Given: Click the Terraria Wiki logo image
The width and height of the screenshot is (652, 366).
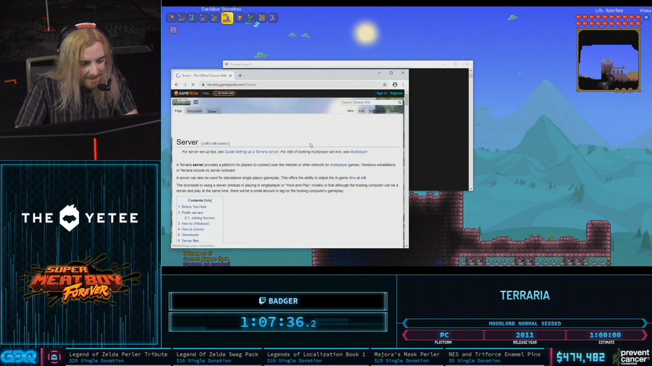Looking at the screenshot, I should [181, 102].
